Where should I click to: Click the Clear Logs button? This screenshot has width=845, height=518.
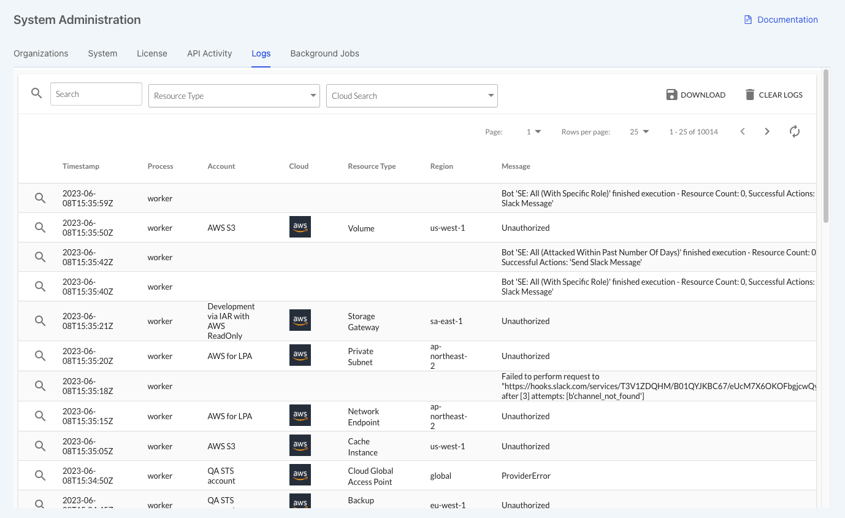[773, 95]
